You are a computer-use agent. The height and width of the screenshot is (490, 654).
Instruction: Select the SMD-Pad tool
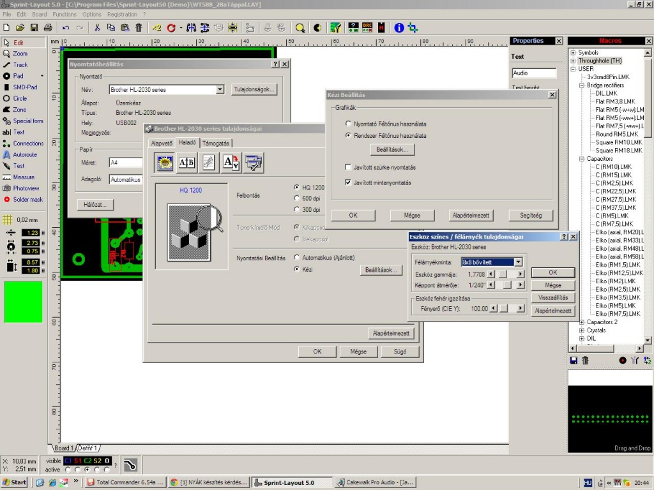point(24,87)
